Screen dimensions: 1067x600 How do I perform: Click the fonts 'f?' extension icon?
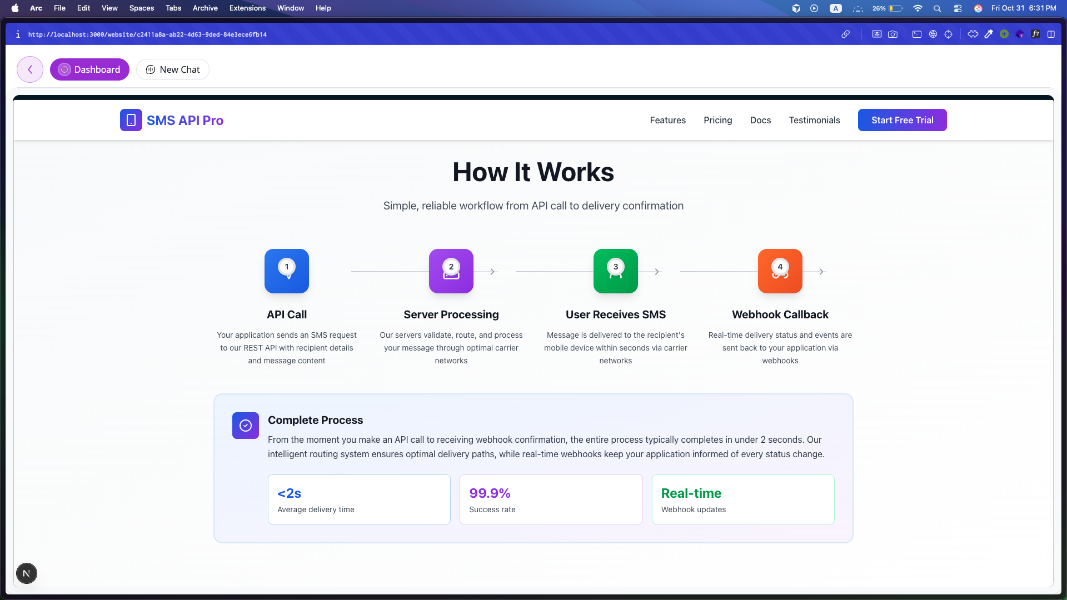pos(1035,34)
